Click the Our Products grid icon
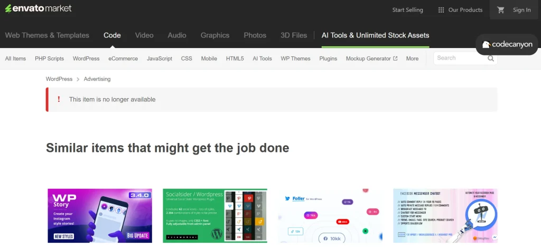Image resolution: width=541 pixels, height=248 pixels. click(x=441, y=10)
